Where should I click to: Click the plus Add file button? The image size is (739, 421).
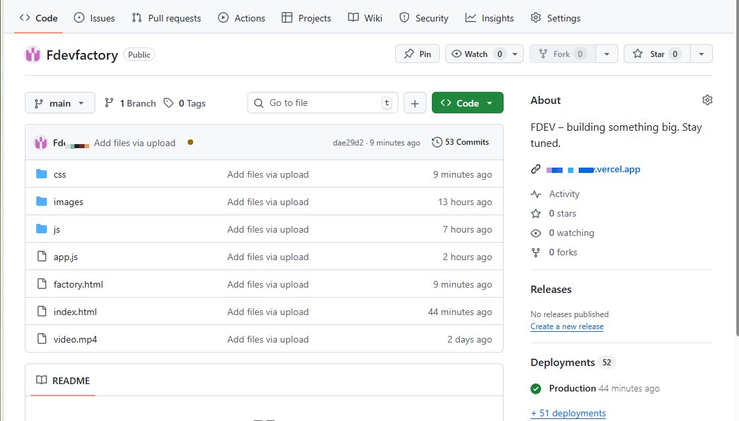tap(414, 103)
